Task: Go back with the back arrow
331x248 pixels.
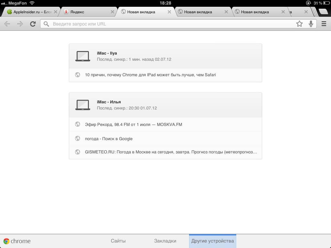Action: pyautogui.click(x=7, y=24)
